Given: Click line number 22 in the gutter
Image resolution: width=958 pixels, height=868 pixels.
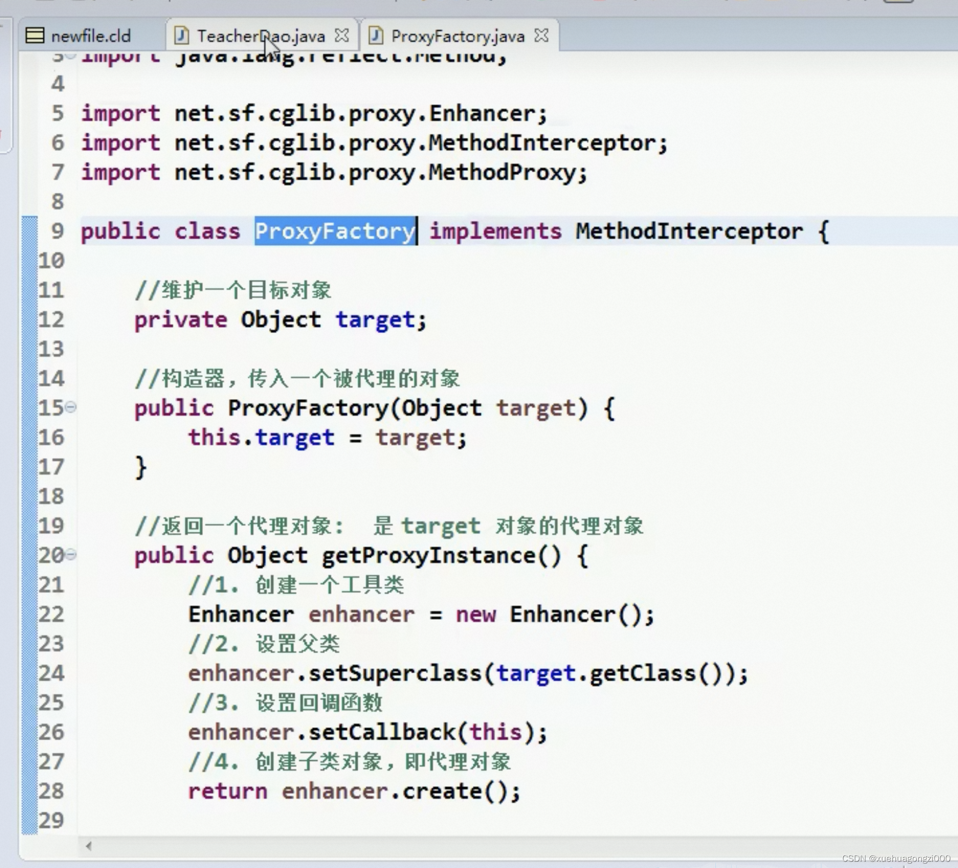Looking at the screenshot, I should tap(52, 614).
